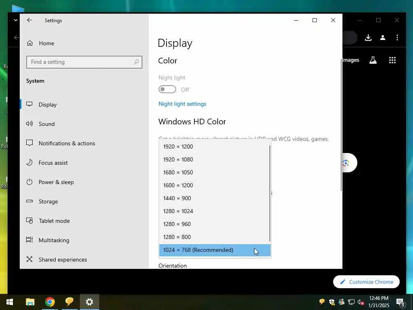Click the Customize Chrome button
This screenshot has width=413, height=310.
click(366, 282)
